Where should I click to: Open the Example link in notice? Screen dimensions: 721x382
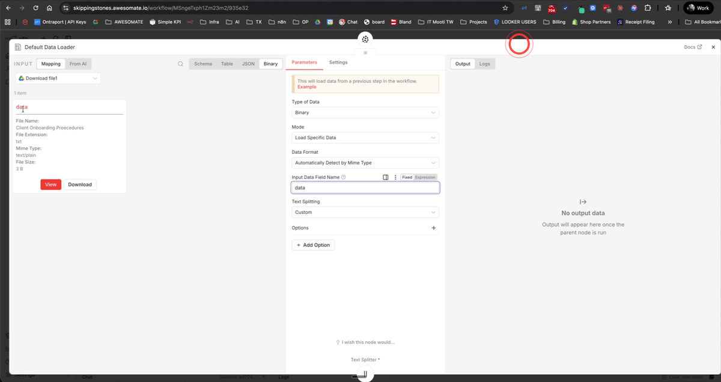(x=306, y=87)
